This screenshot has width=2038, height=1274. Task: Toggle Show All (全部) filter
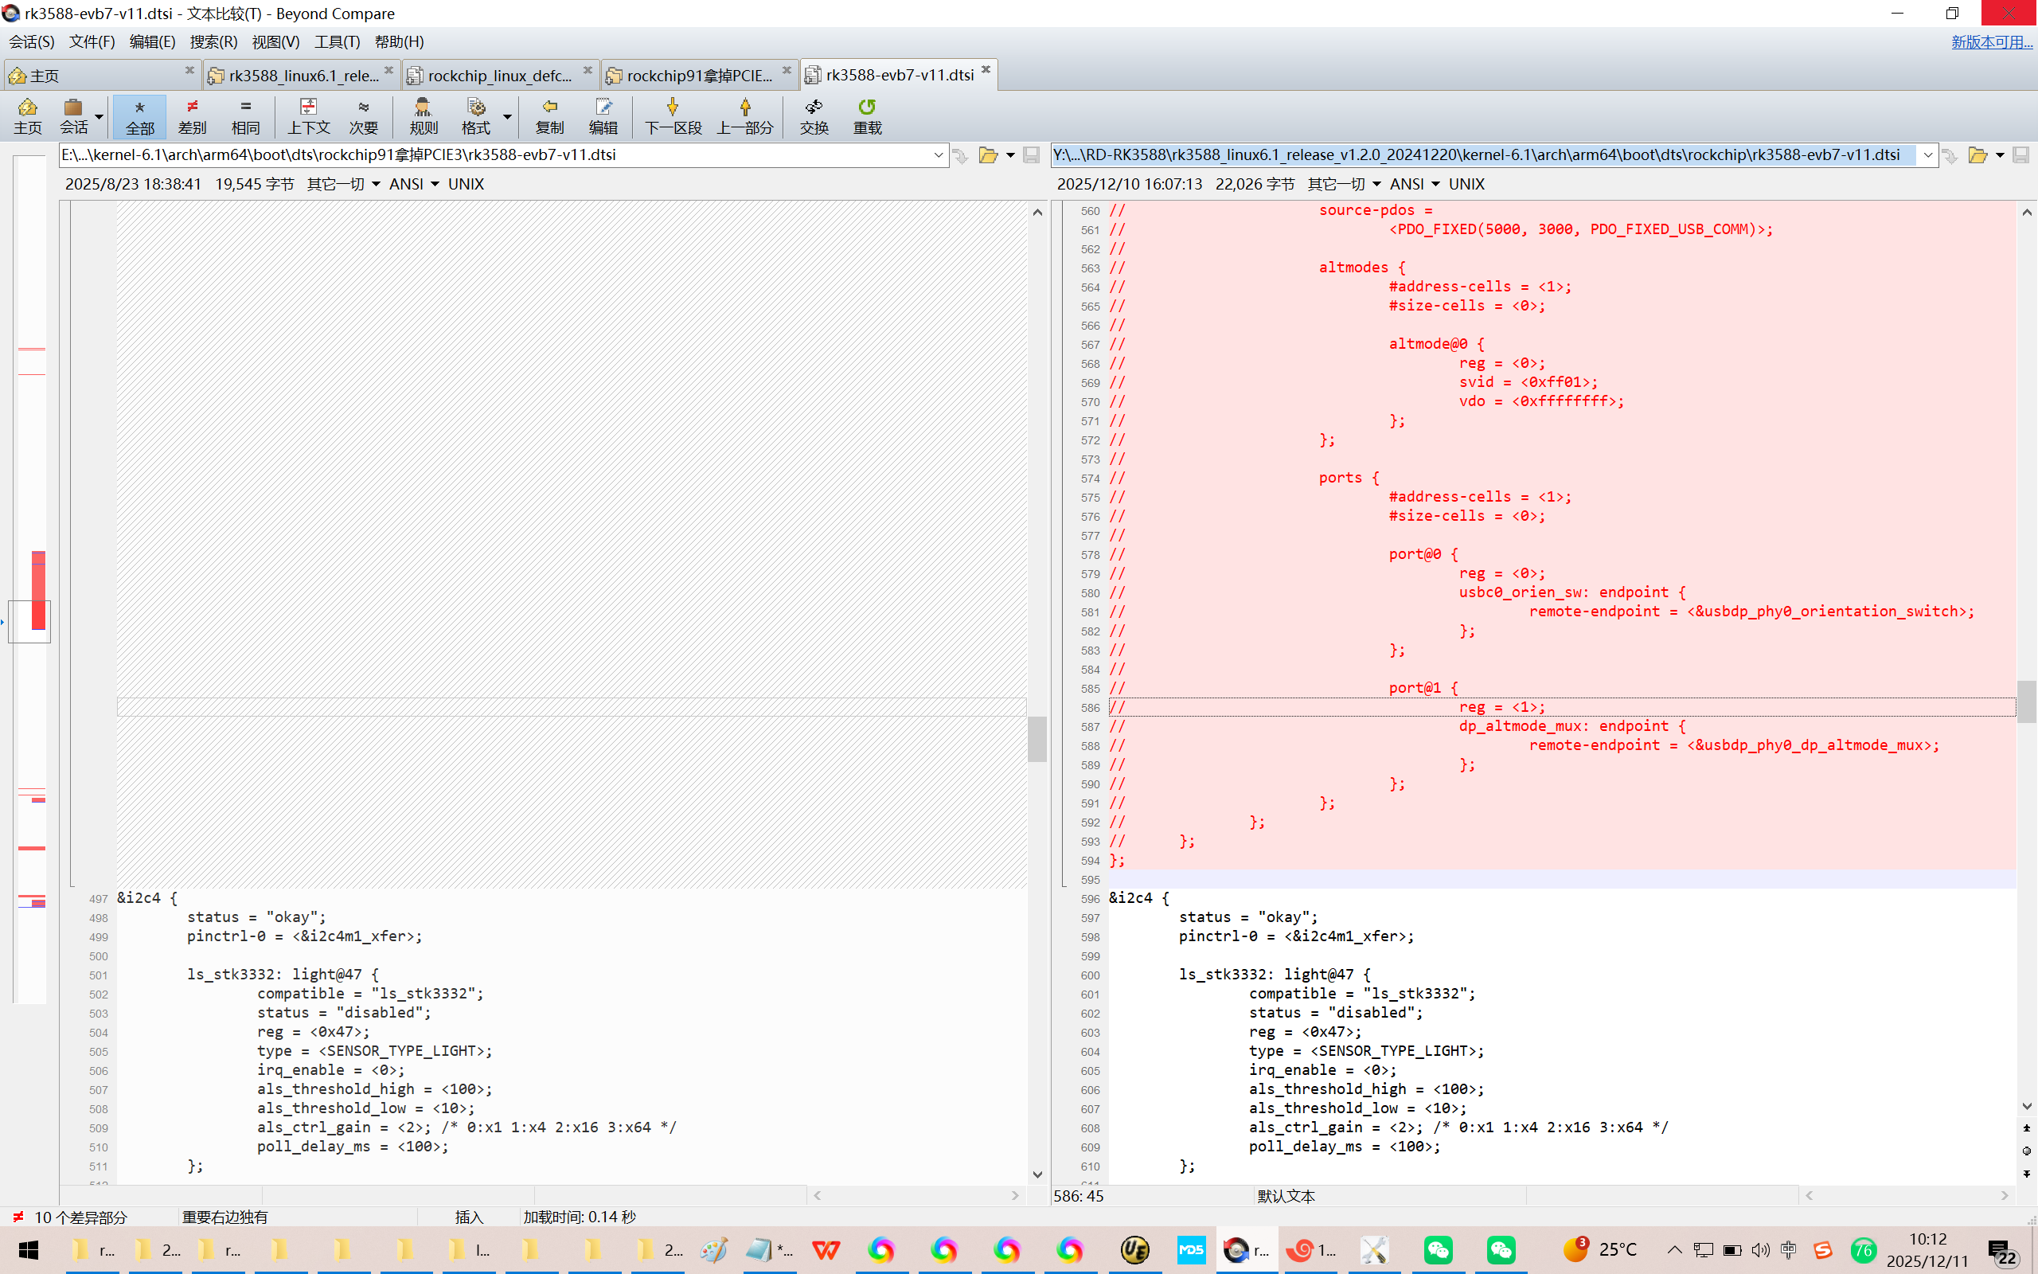click(x=140, y=115)
